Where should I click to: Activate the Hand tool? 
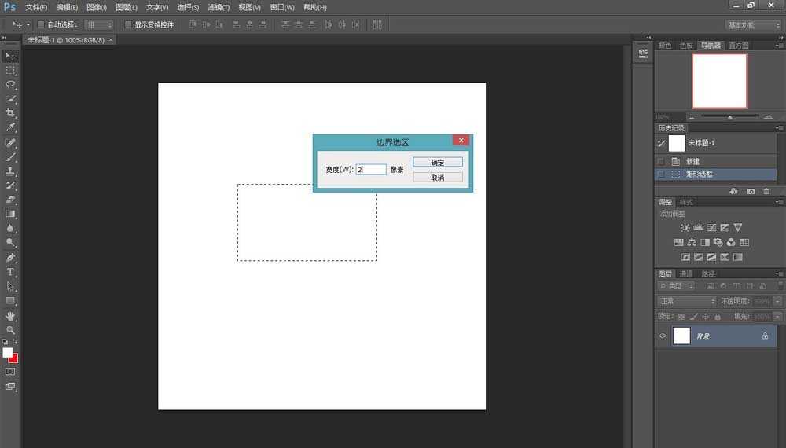coord(11,316)
